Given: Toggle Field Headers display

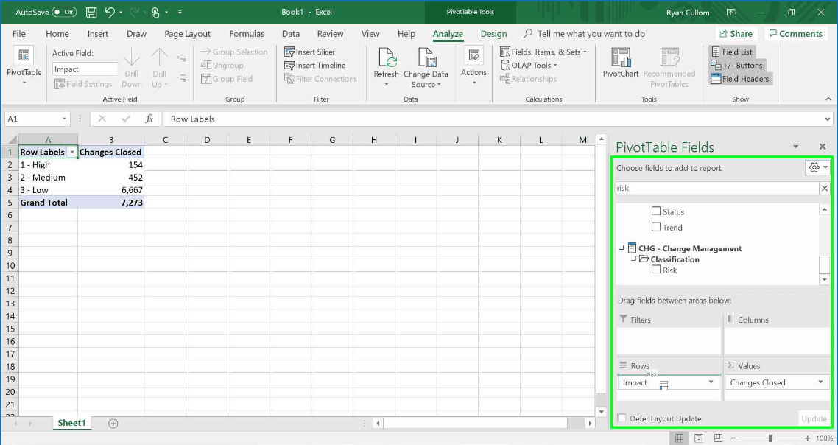Looking at the screenshot, I should 739,79.
